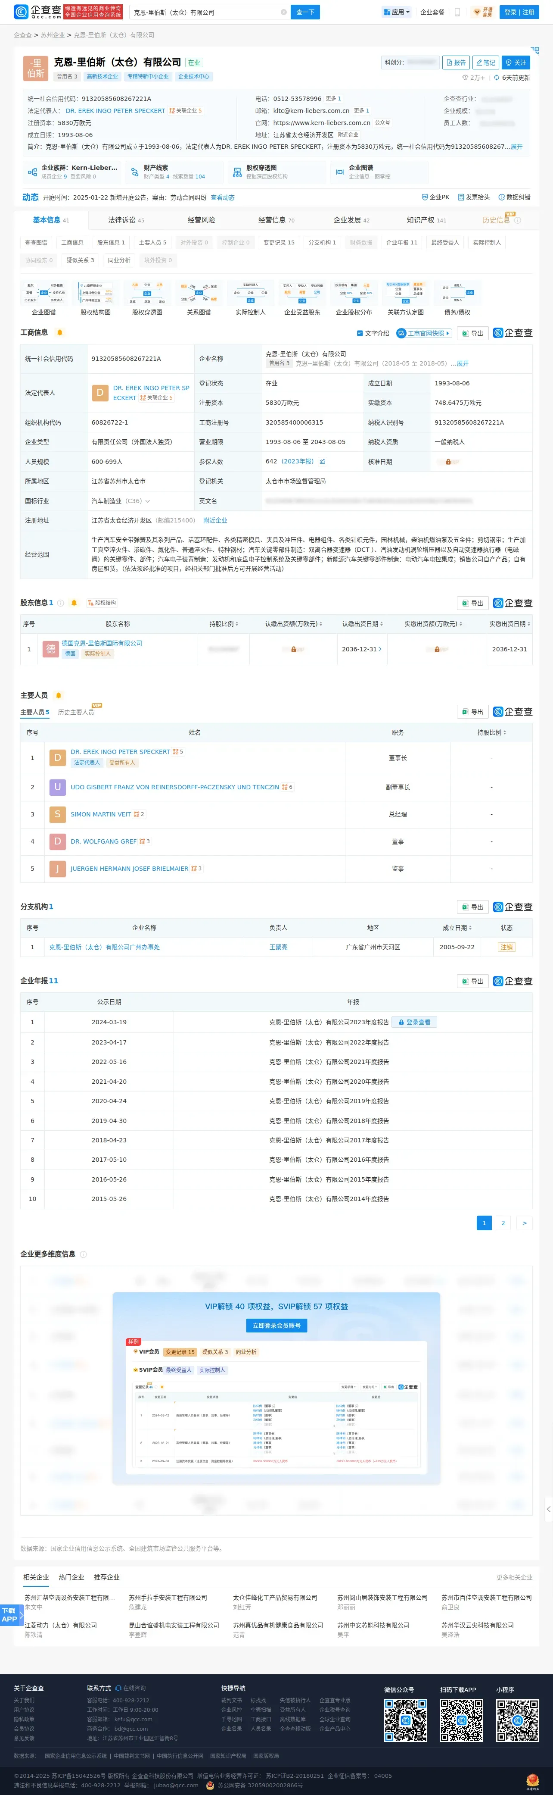This screenshot has width=553, height=1795.
Task: Export 企业年报 table with 导出
Action: click(472, 981)
